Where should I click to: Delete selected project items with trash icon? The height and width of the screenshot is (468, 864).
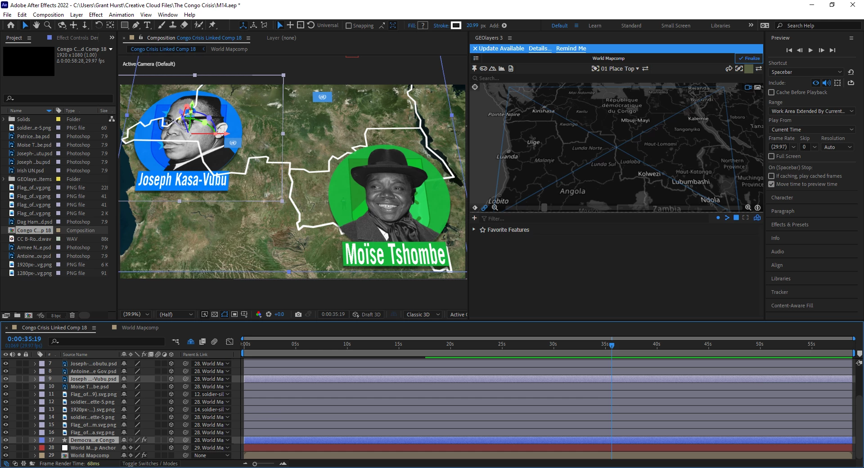click(72, 315)
